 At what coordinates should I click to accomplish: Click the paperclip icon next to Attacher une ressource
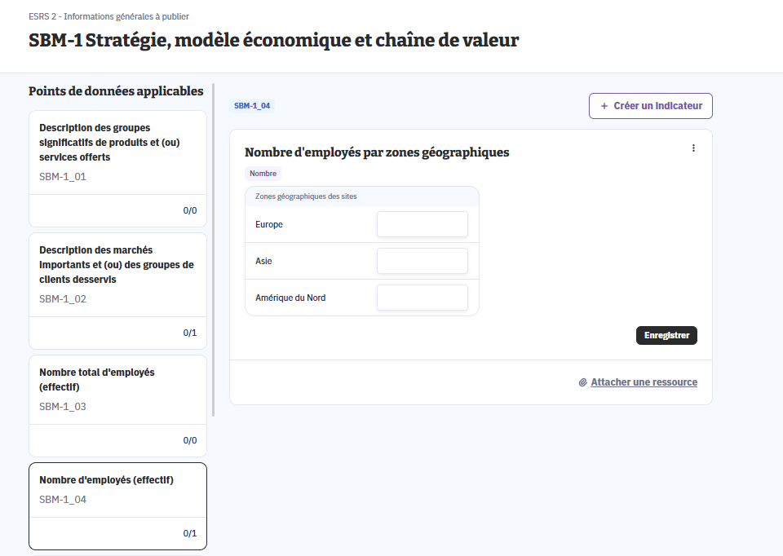[x=583, y=382]
